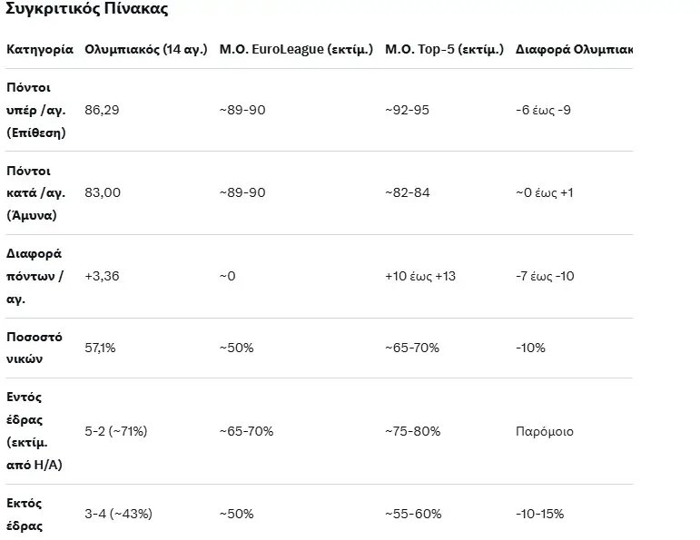
Task: Select the 83,00 defense value cell
Action: click(103, 192)
